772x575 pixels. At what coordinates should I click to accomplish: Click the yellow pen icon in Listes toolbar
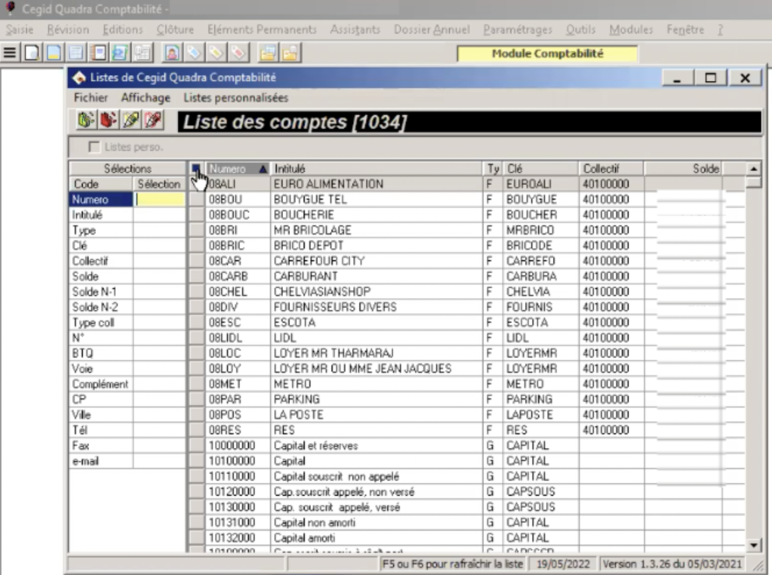click(x=131, y=120)
